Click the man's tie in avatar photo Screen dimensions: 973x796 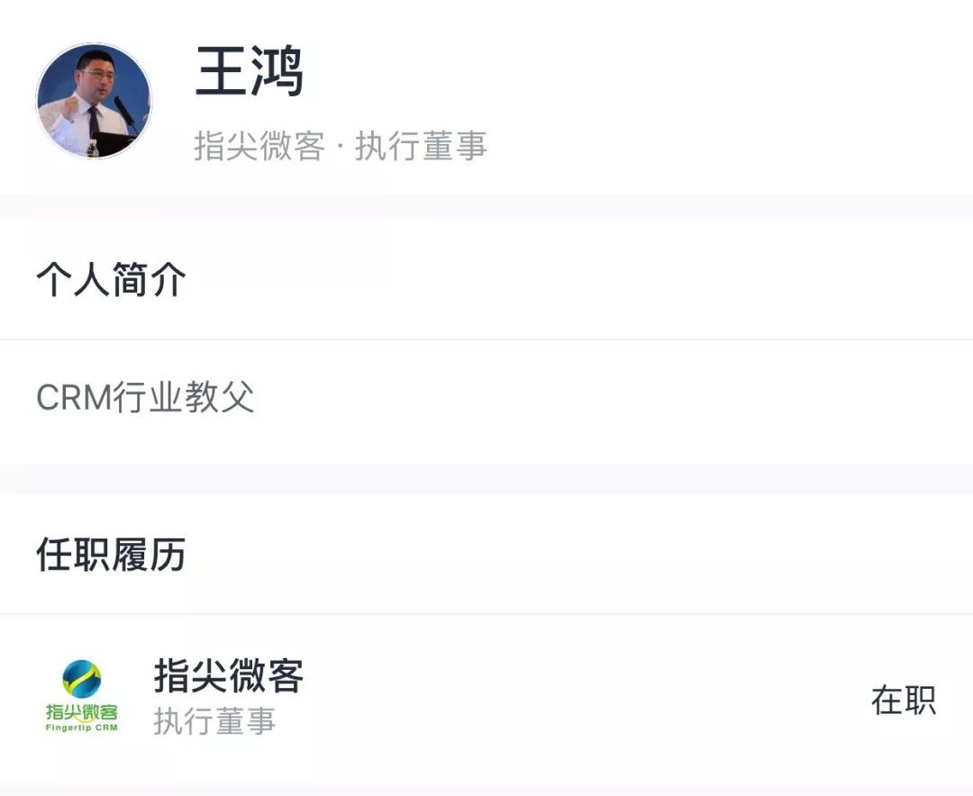pos(94,120)
